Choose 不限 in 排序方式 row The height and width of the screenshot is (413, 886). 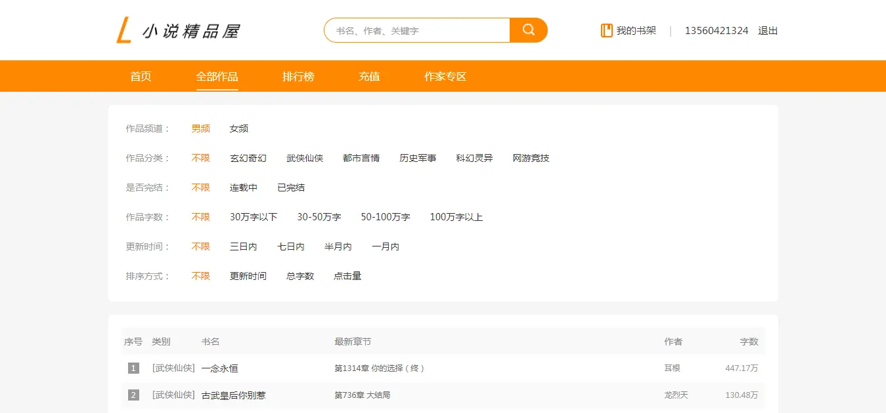201,276
